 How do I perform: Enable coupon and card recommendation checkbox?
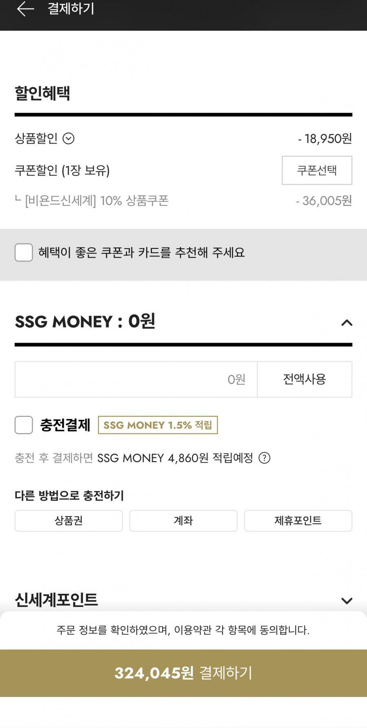click(x=24, y=252)
